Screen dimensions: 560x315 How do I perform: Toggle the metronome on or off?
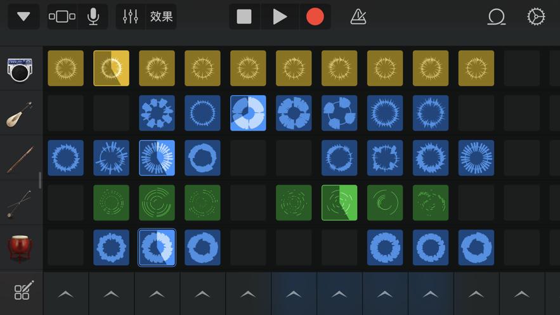358,17
